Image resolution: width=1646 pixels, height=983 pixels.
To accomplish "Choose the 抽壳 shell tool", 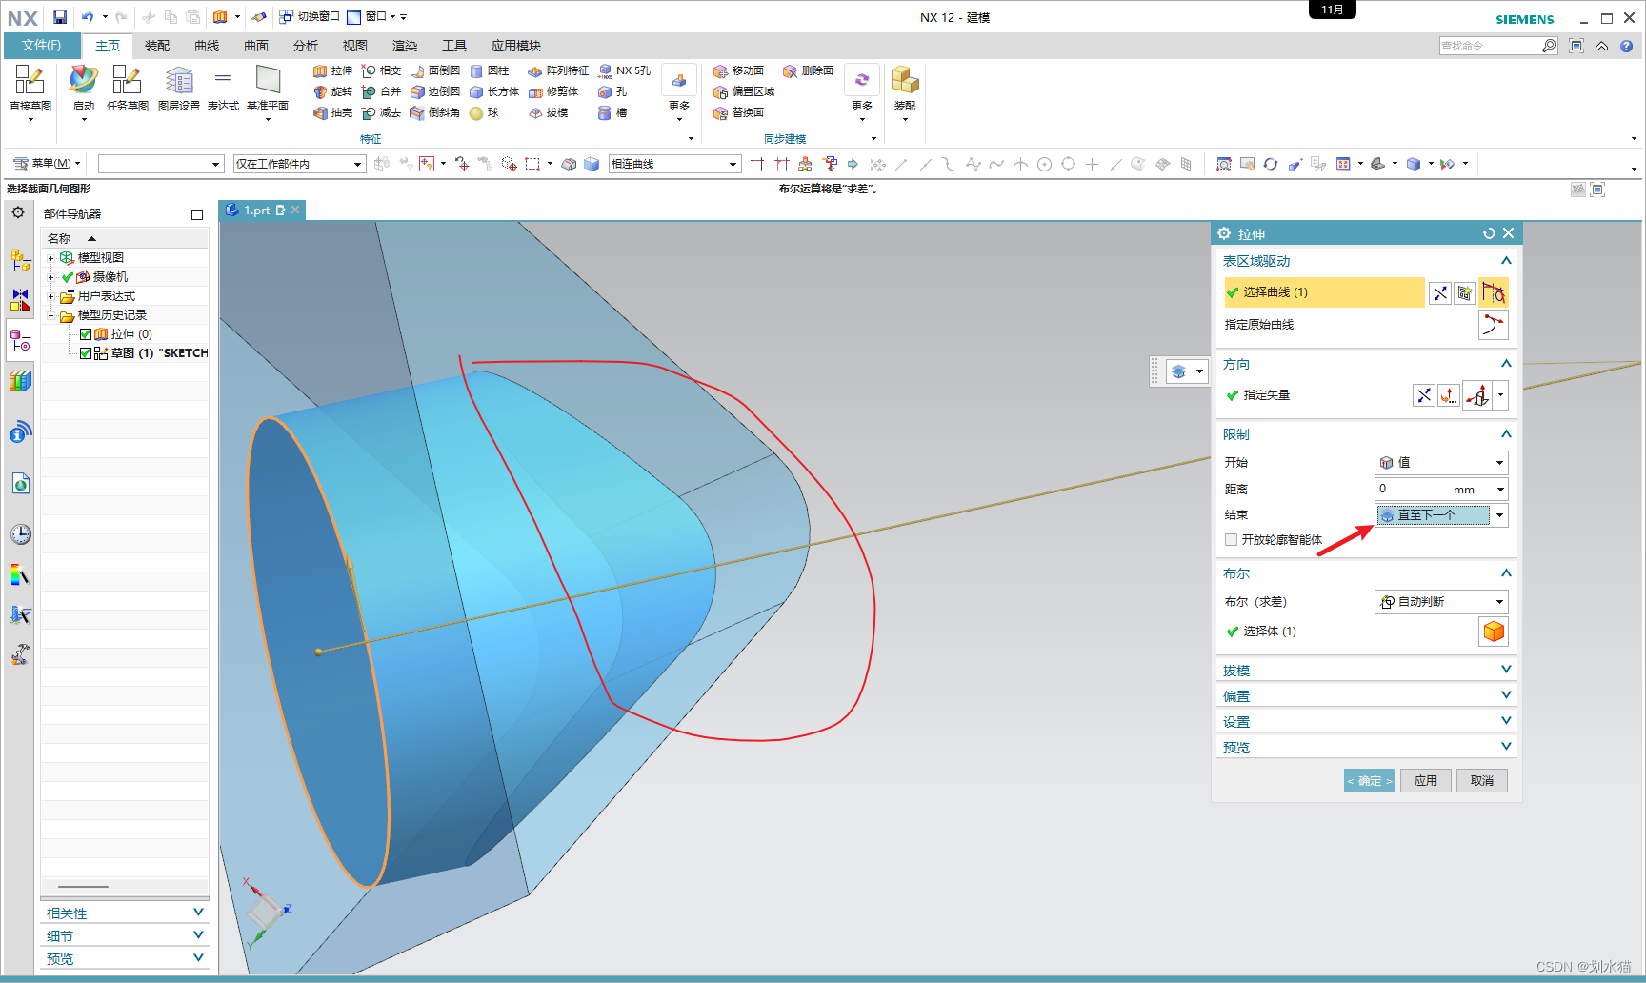I will 332,112.
